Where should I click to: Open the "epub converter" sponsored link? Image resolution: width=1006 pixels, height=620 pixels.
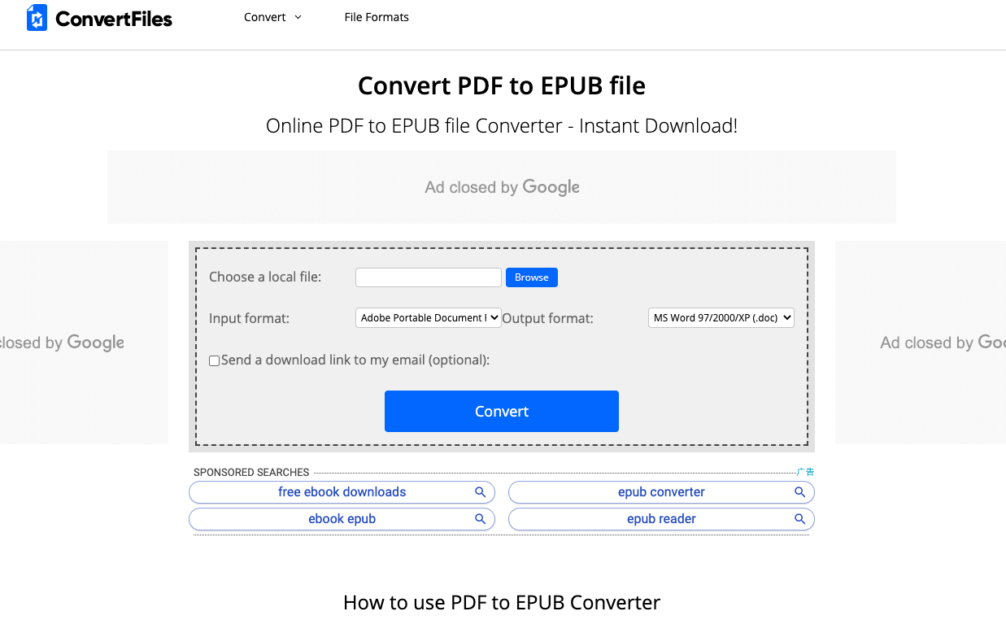click(x=660, y=491)
